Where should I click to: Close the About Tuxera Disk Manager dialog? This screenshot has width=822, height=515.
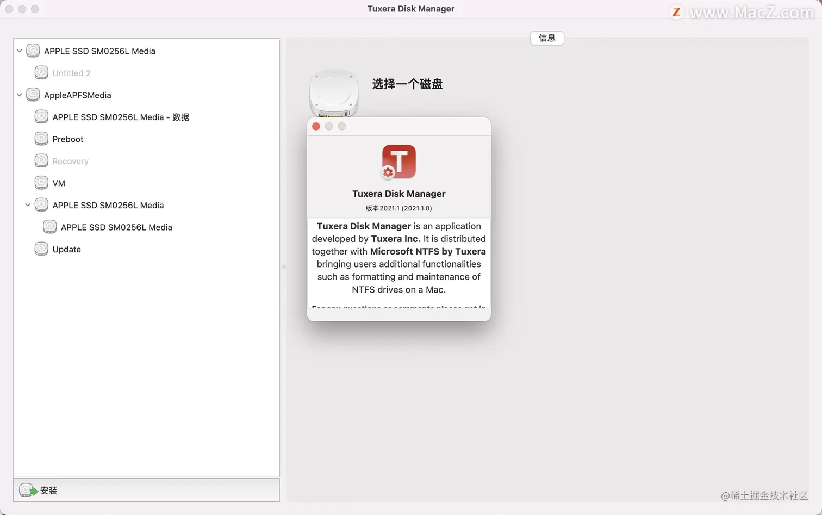(316, 126)
